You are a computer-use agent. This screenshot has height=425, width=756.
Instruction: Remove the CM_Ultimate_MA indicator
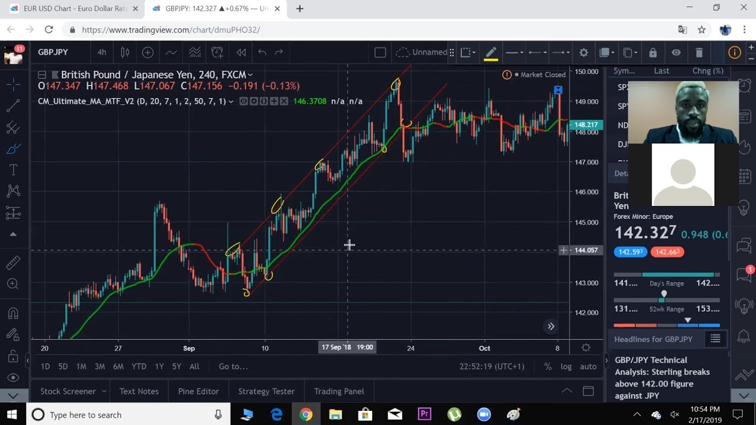[284, 102]
